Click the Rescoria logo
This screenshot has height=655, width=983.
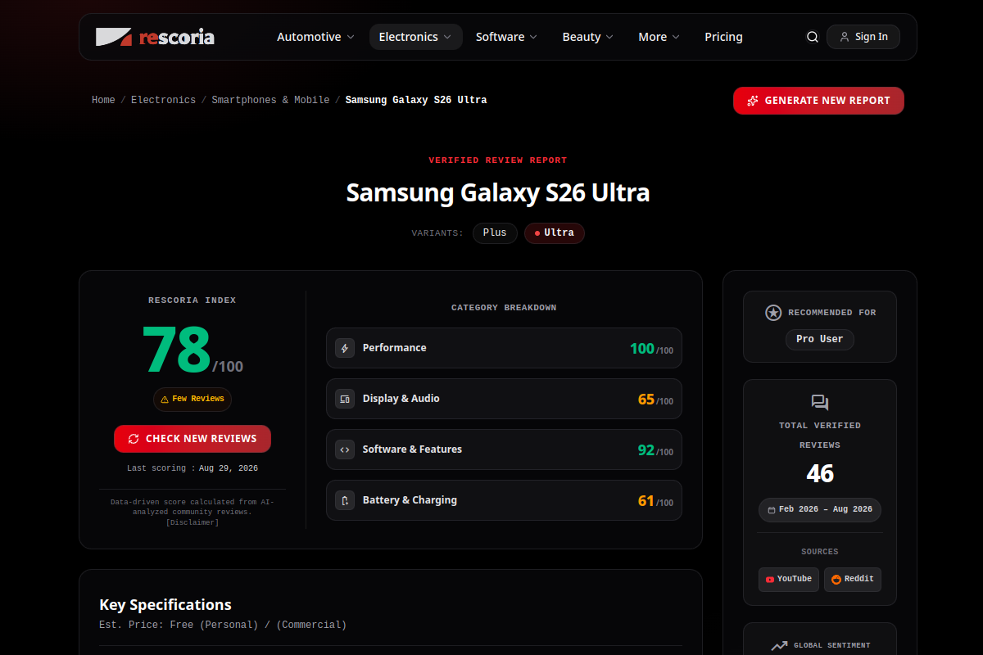tap(155, 37)
